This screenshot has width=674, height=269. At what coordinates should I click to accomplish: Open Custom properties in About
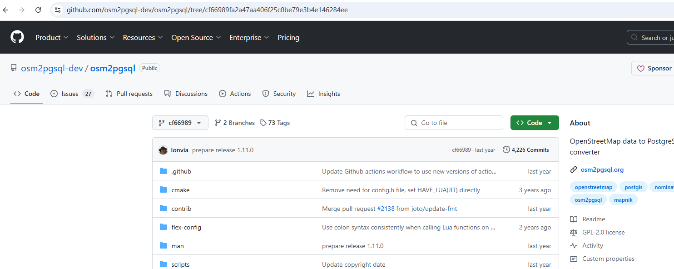tap(602, 259)
